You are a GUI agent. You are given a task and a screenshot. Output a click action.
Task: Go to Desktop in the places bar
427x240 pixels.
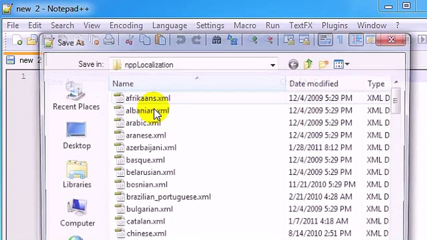point(77,136)
